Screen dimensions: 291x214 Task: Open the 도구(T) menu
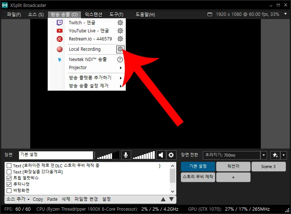pyautogui.click(x=116, y=14)
